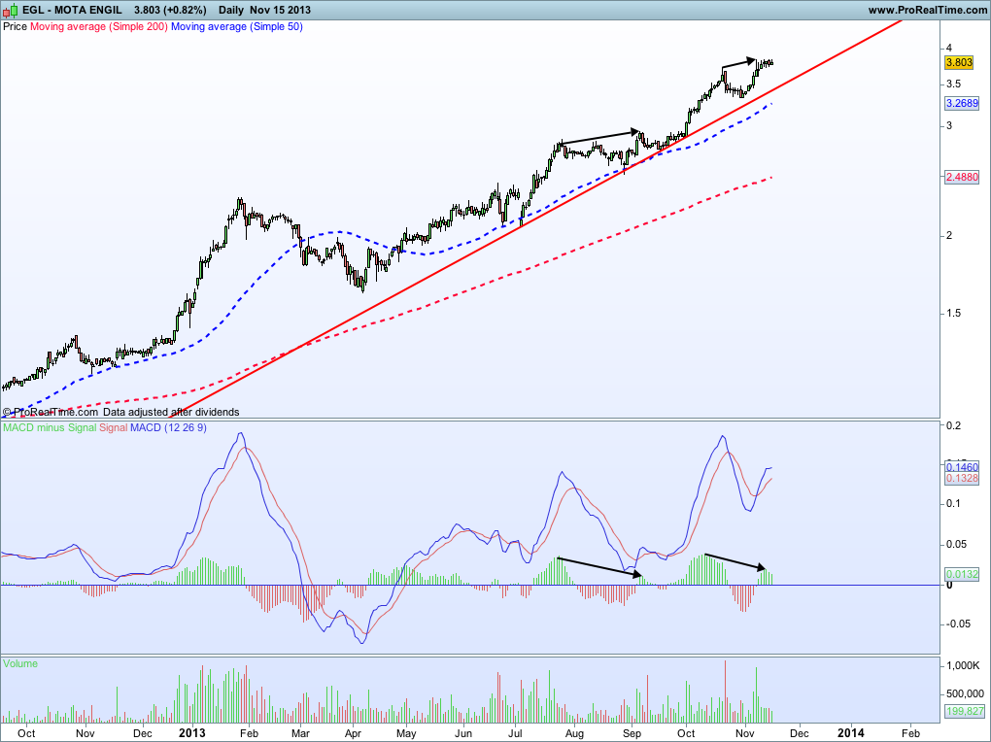Viewport: 991px width, 742px height.
Task: Select the EGL - MOTA ENGIL title text
Action: [x=72, y=10]
